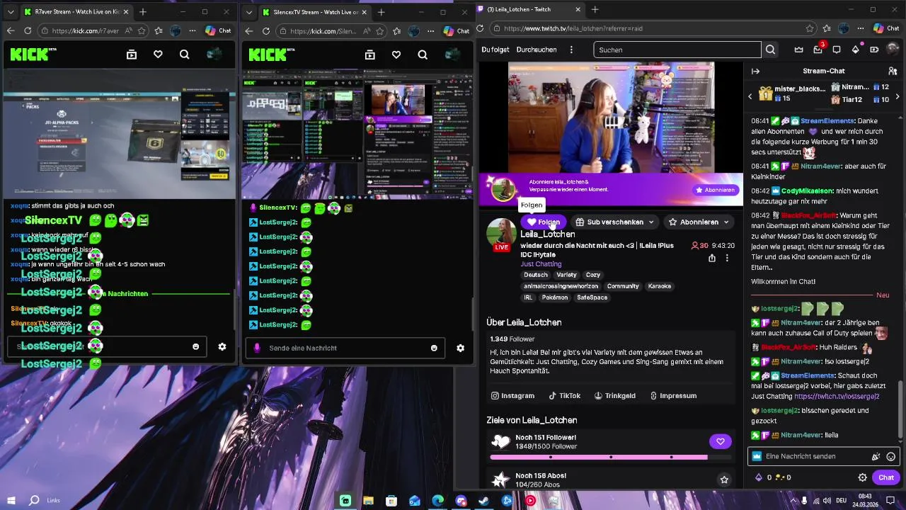Show previous gift leaderboard entry arrow
The width and height of the screenshot is (906, 510).
point(750,96)
